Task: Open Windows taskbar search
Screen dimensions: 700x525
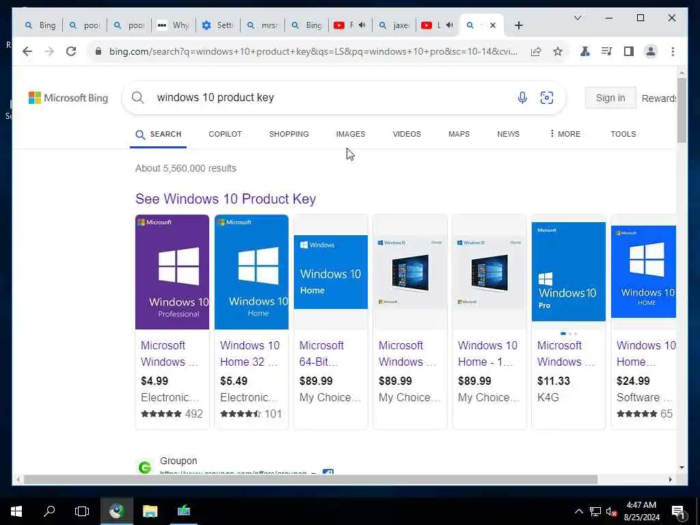Action: [x=49, y=511]
